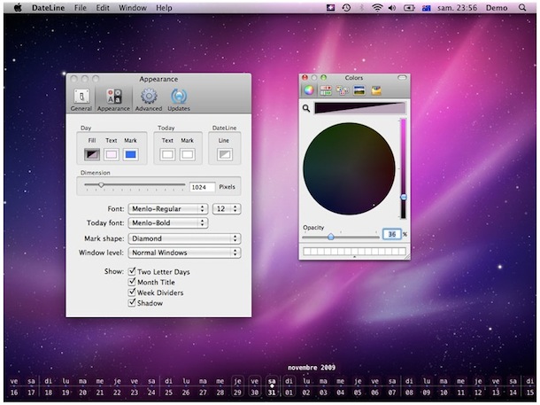Open the Help menu

point(164,8)
